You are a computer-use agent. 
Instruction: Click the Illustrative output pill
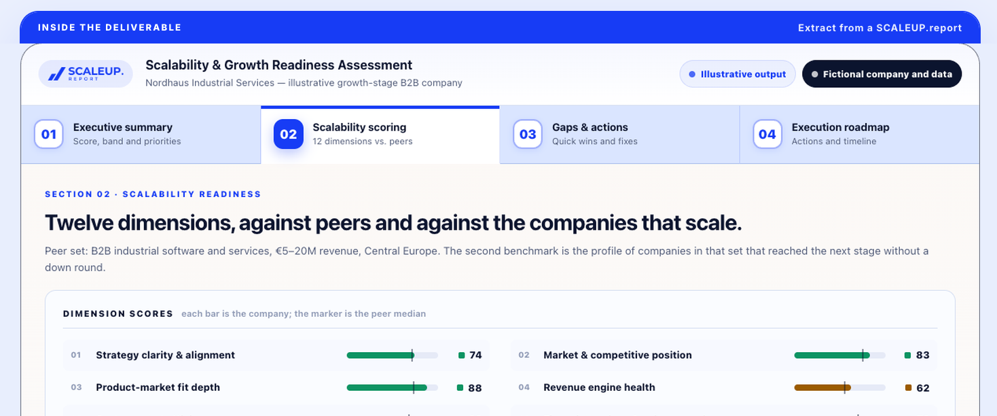click(737, 74)
